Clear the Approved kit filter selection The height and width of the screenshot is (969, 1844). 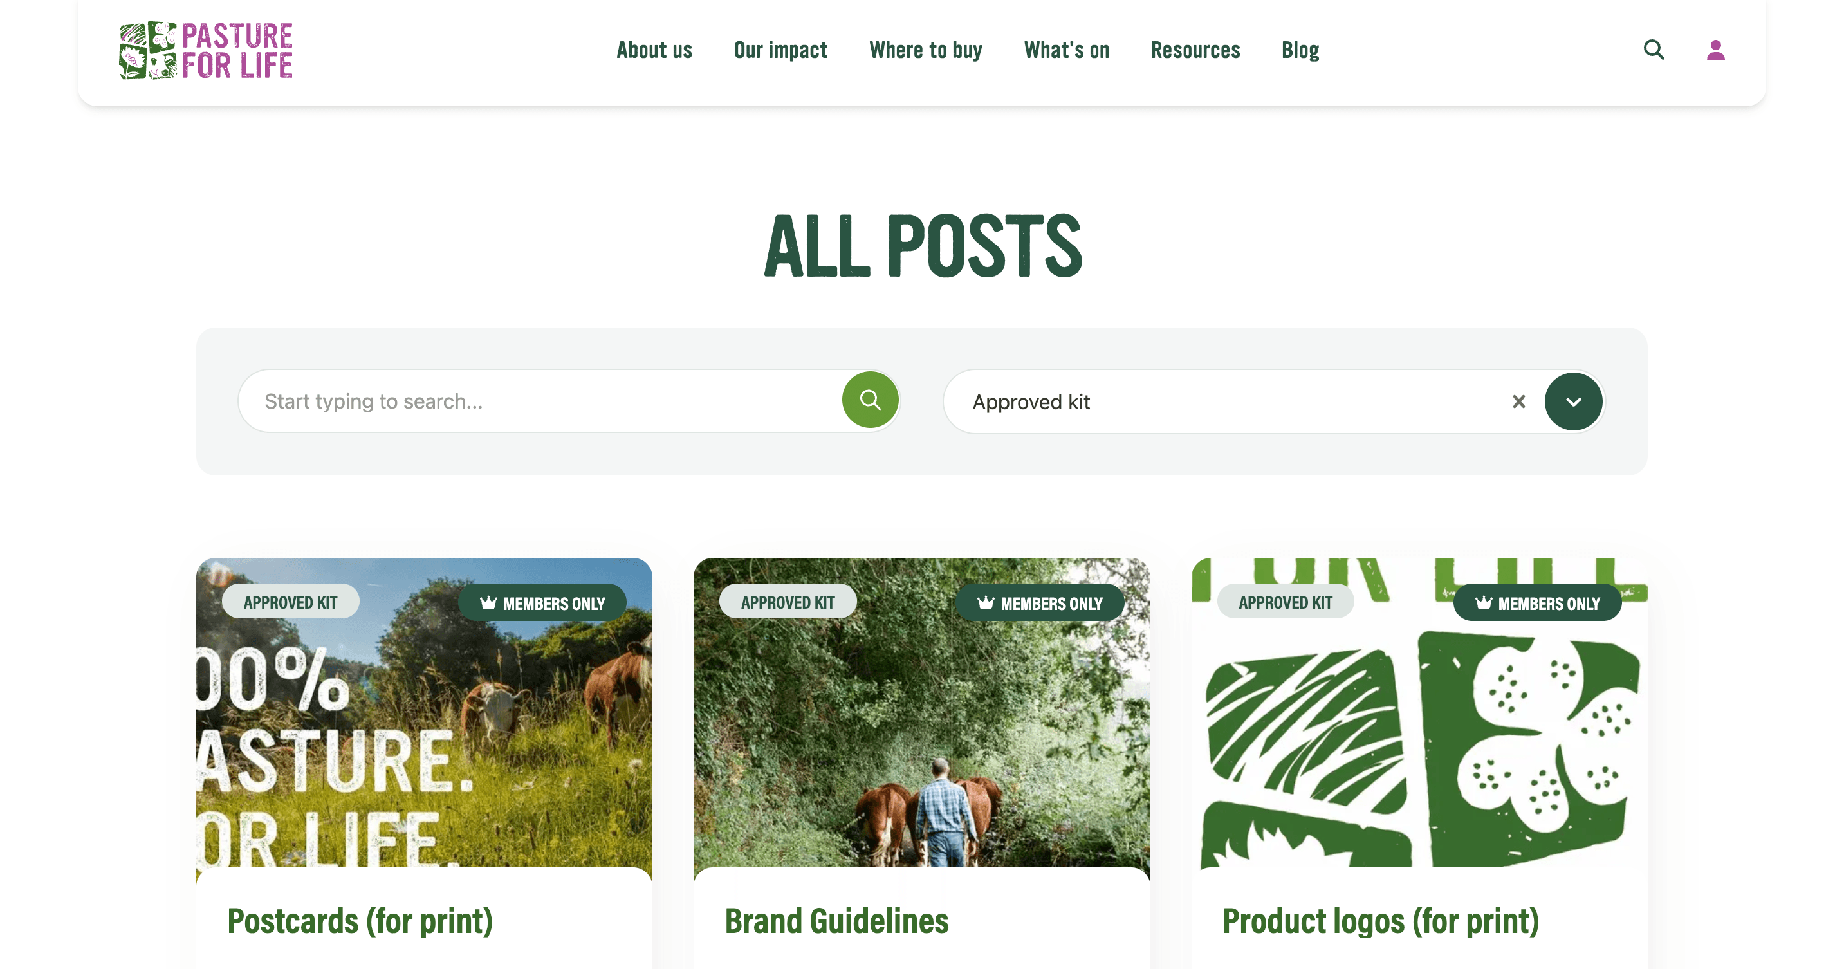coord(1519,401)
